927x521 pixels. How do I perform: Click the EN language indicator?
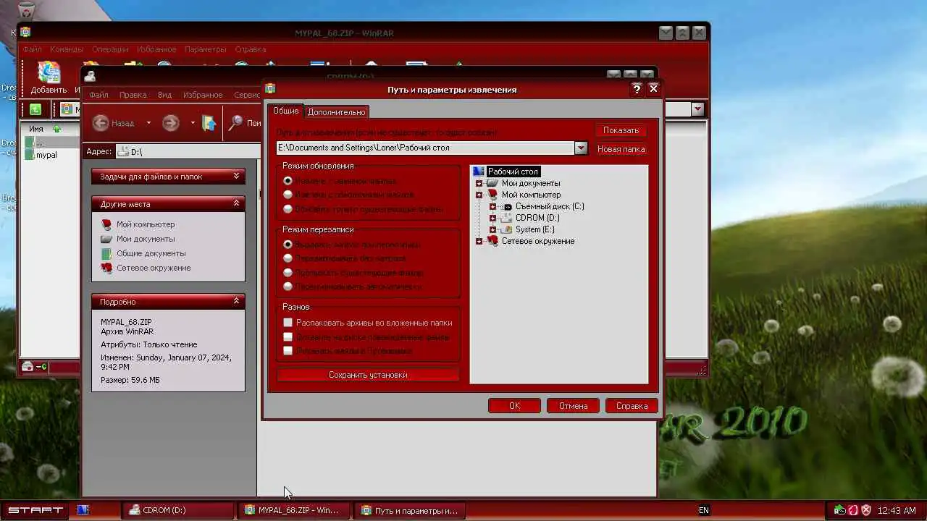(704, 510)
